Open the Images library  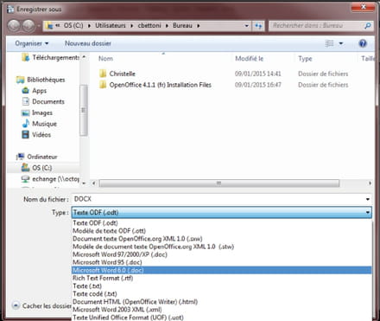[x=37, y=112]
